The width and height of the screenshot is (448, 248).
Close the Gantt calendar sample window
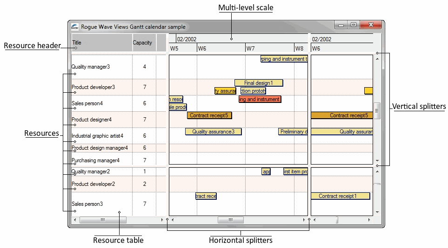tap(371, 25)
